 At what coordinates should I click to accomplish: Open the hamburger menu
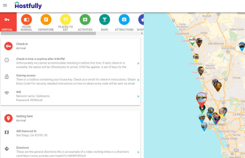[x=5, y=5]
